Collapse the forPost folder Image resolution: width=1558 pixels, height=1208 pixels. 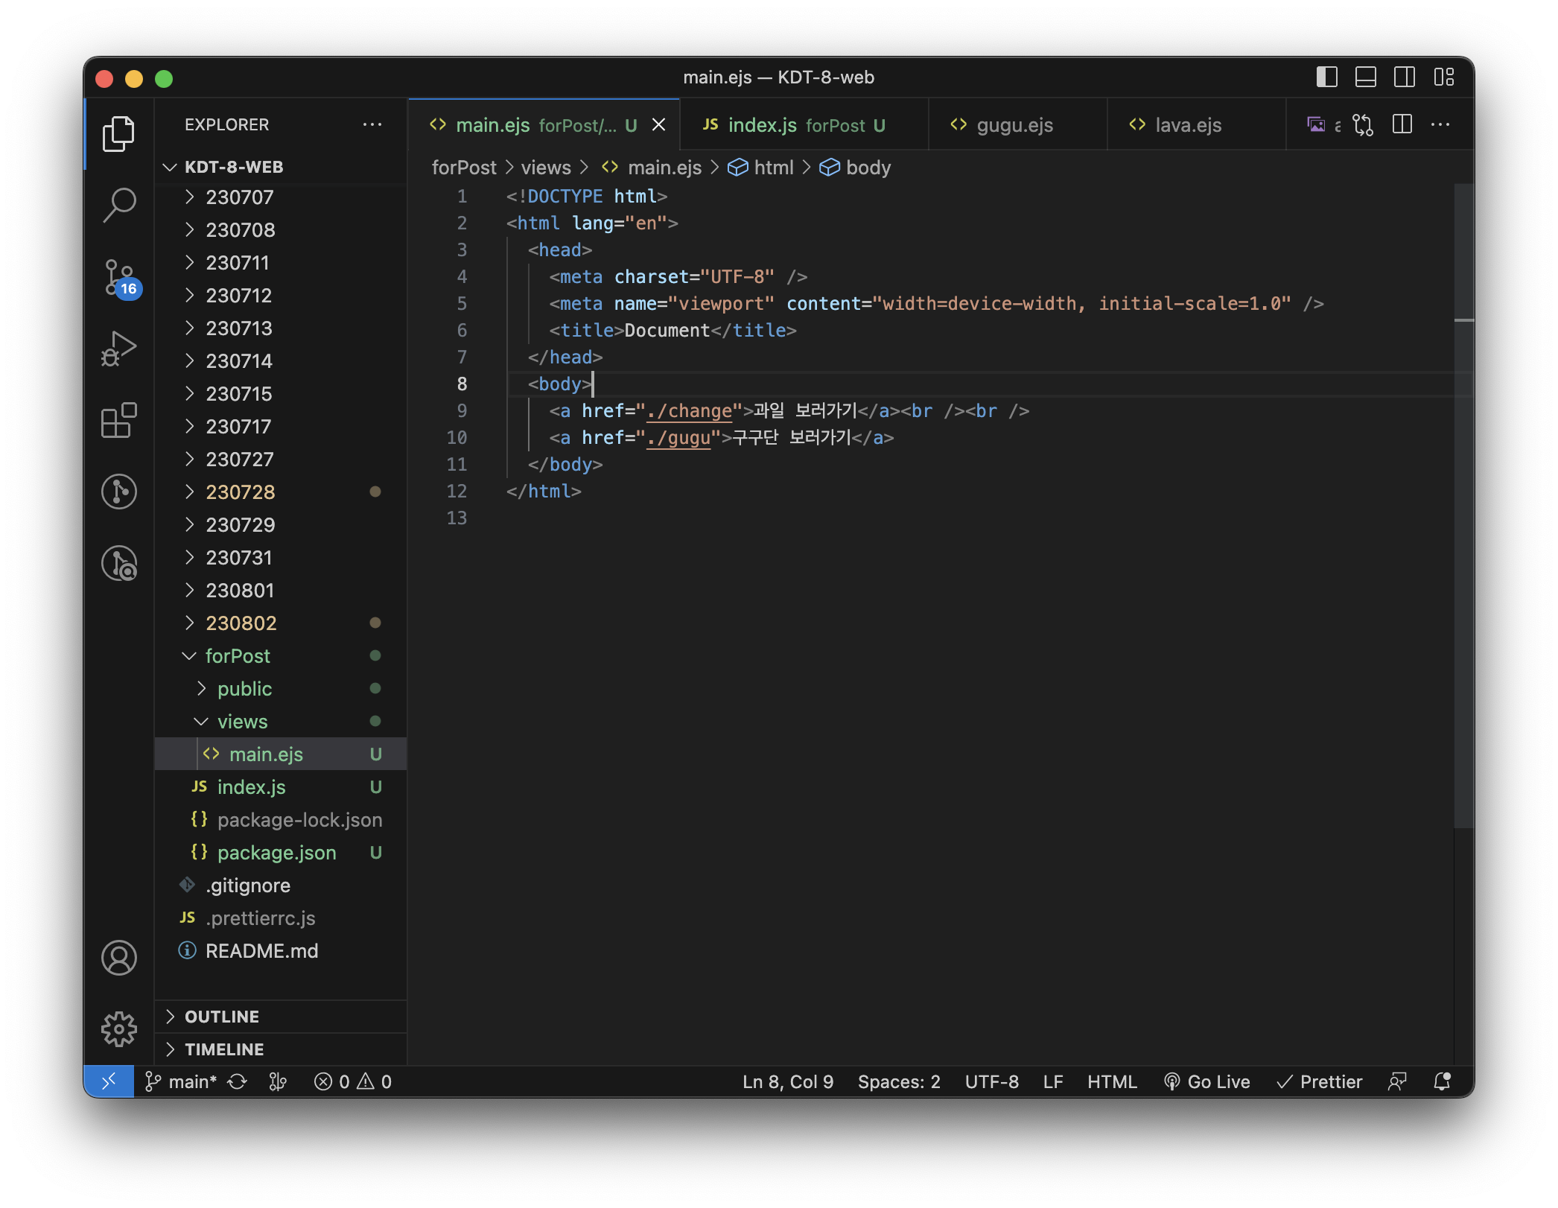point(282,656)
